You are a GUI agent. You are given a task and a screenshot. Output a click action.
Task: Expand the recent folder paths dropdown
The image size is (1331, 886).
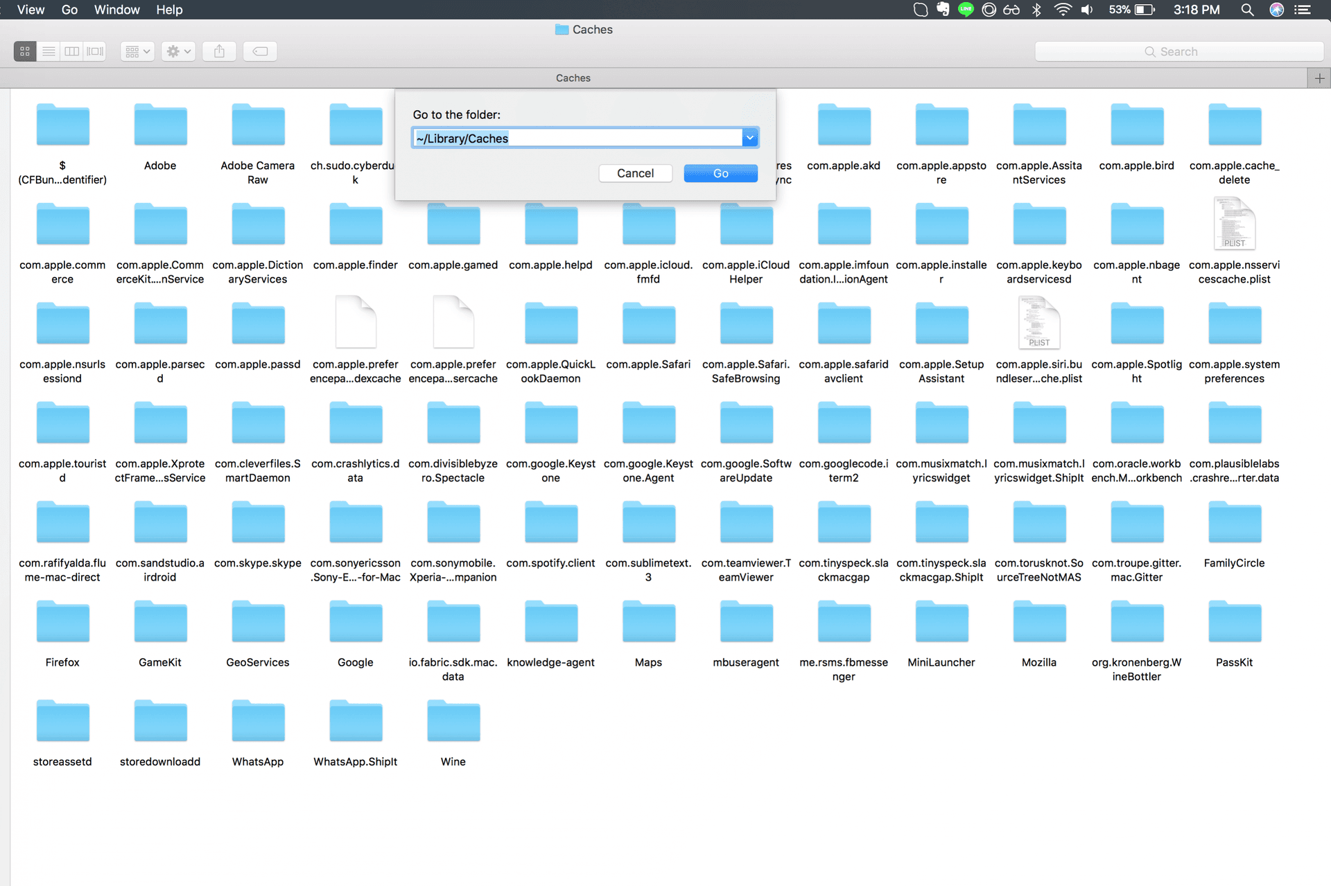coord(750,139)
